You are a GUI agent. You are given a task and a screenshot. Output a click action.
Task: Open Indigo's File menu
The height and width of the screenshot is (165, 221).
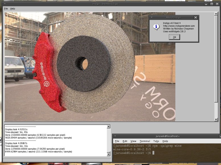[x=6, y=9]
